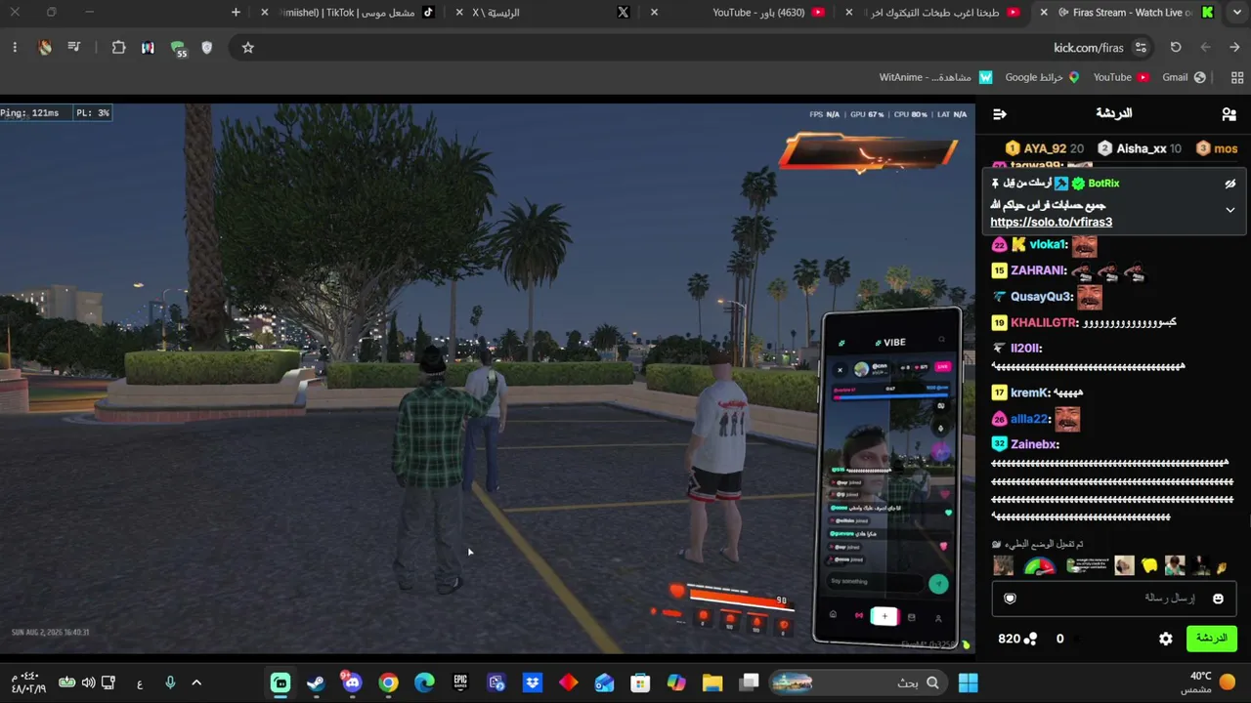The width and height of the screenshot is (1251, 703).
Task: Expand the pinned message chevron
Action: (x=1230, y=210)
